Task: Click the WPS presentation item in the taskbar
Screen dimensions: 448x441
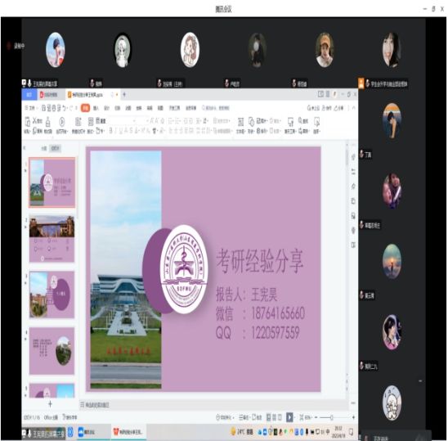Action: (128, 432)
